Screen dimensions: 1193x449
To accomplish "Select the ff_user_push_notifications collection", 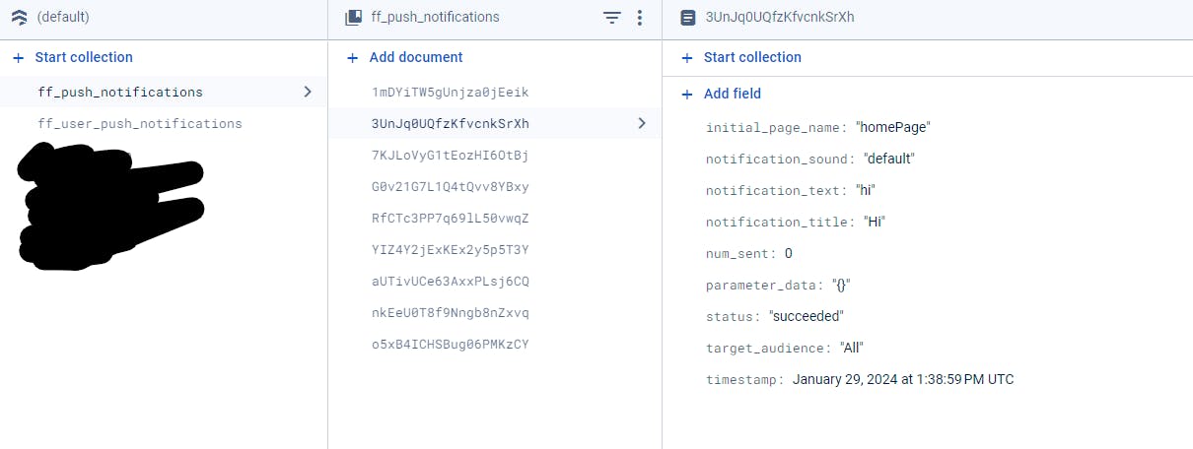I will pos(139,123).
